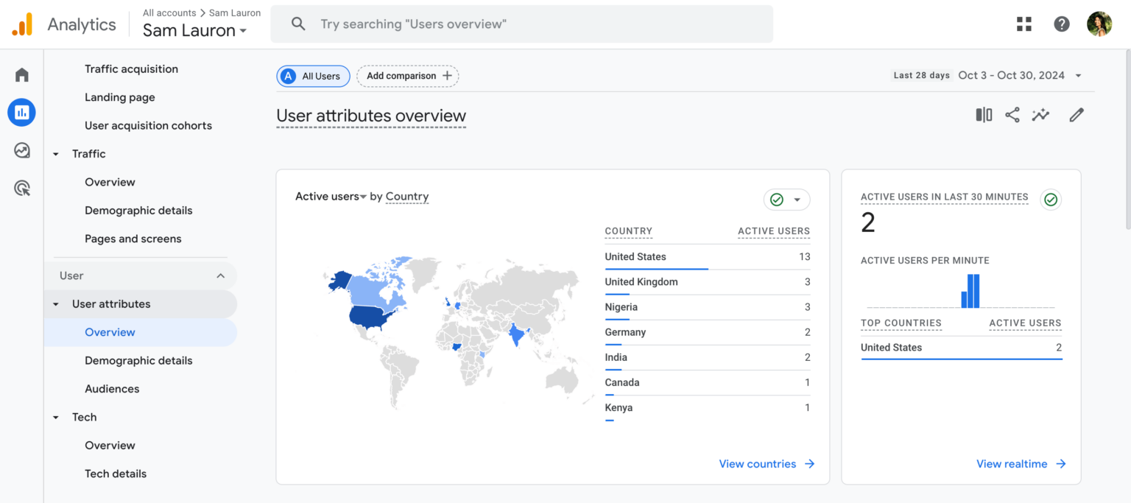Open the Explore section from left sidebar
The height and width of the screenshot is (503, 1131).
[21, 150]
